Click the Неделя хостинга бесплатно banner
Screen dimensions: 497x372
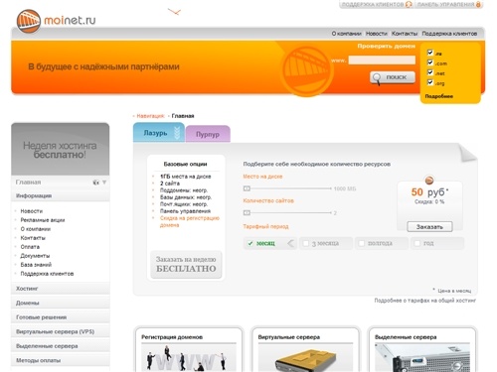pos(61,150)
